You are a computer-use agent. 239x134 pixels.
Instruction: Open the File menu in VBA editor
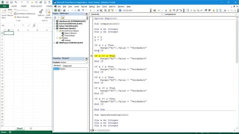(59, 7)
